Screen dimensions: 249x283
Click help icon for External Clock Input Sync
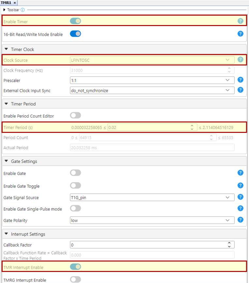[x=241, y=90]
